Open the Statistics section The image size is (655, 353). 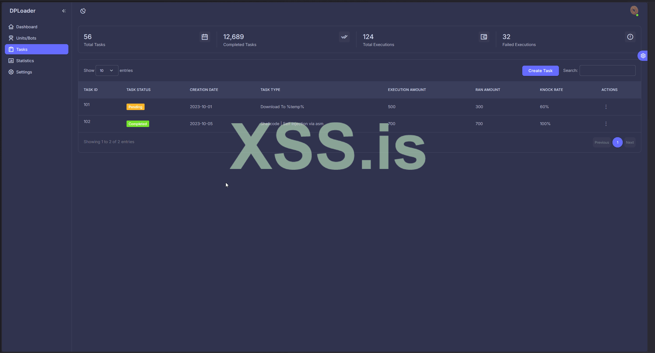tap(25, 61)
